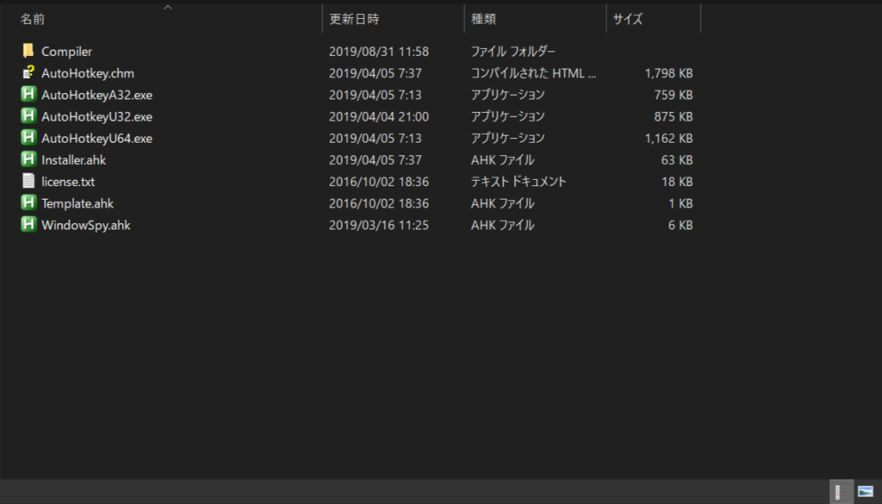
Task: Click the Template.ahk file icon
Action: (x=28, y=203)
